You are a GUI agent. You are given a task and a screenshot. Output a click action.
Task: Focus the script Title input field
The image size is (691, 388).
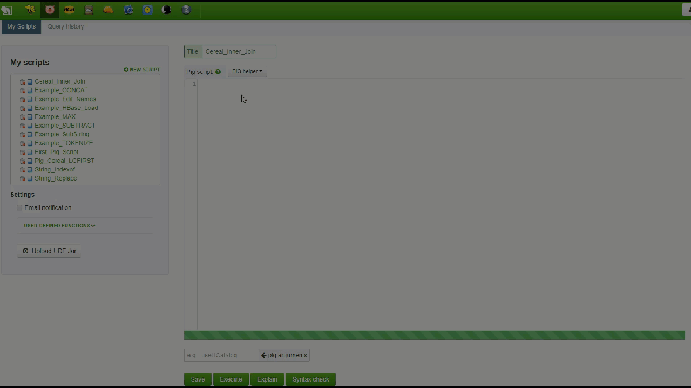pos(239,52)
